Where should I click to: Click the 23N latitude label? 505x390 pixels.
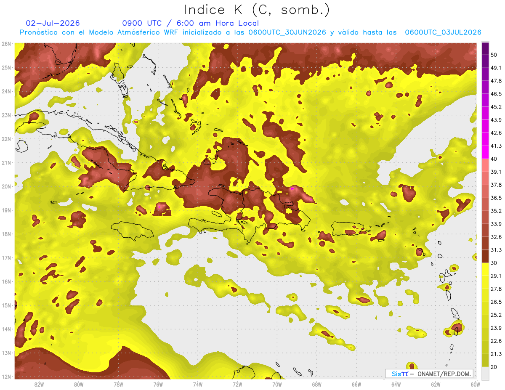[x=6, y=115]
